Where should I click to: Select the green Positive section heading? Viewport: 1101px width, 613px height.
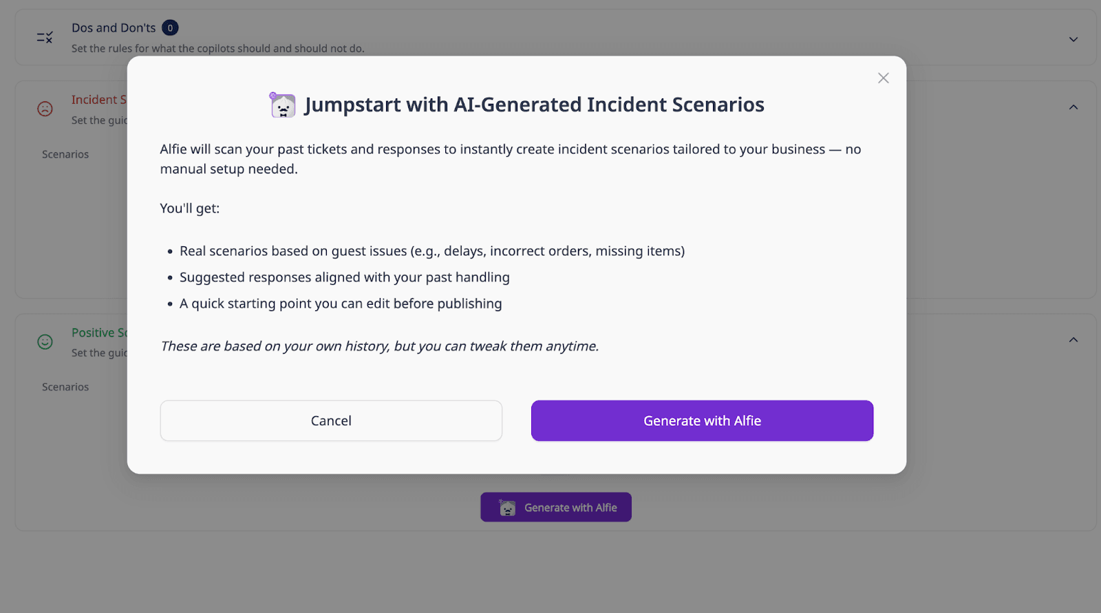pyautogui.click(x=99, y=333)
